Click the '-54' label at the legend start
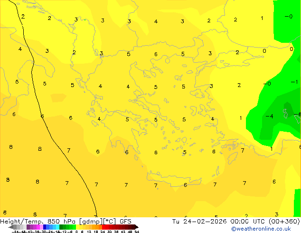Screen dimensions: 301x233 point(15,232)
